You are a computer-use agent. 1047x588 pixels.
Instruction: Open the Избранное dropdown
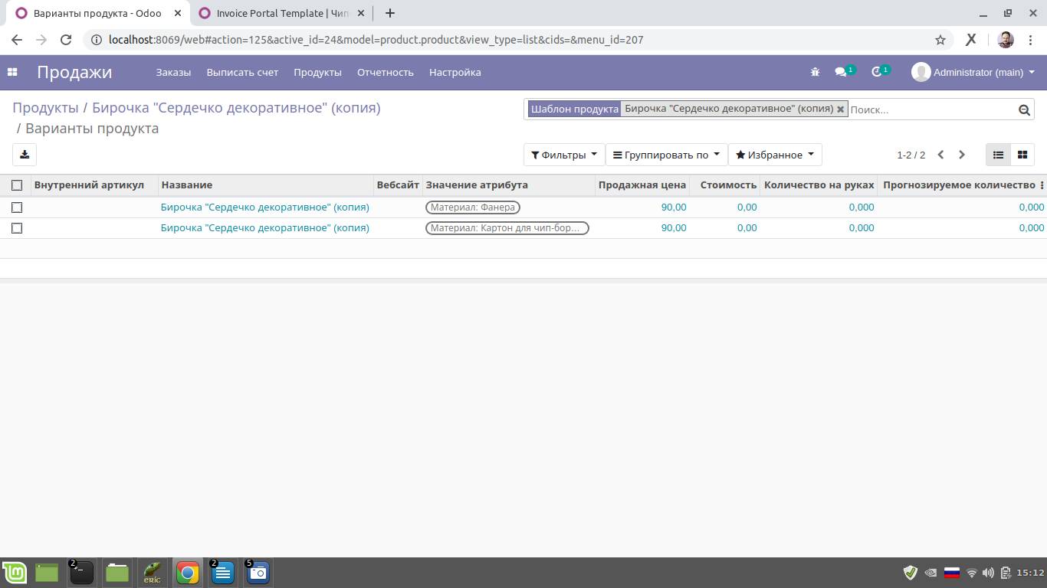click(x=774, y=155)
